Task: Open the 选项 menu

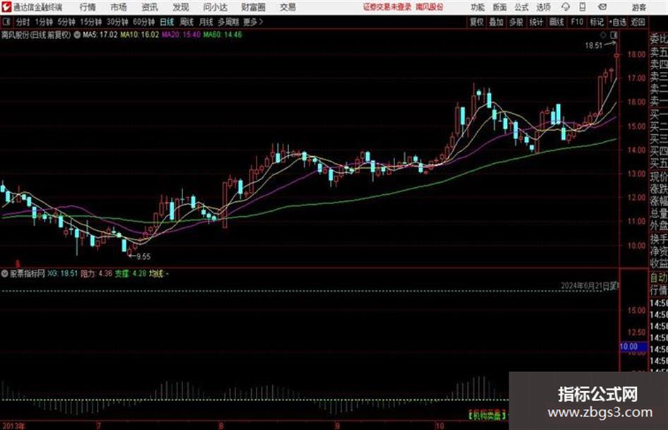Action: coord(543,7)
